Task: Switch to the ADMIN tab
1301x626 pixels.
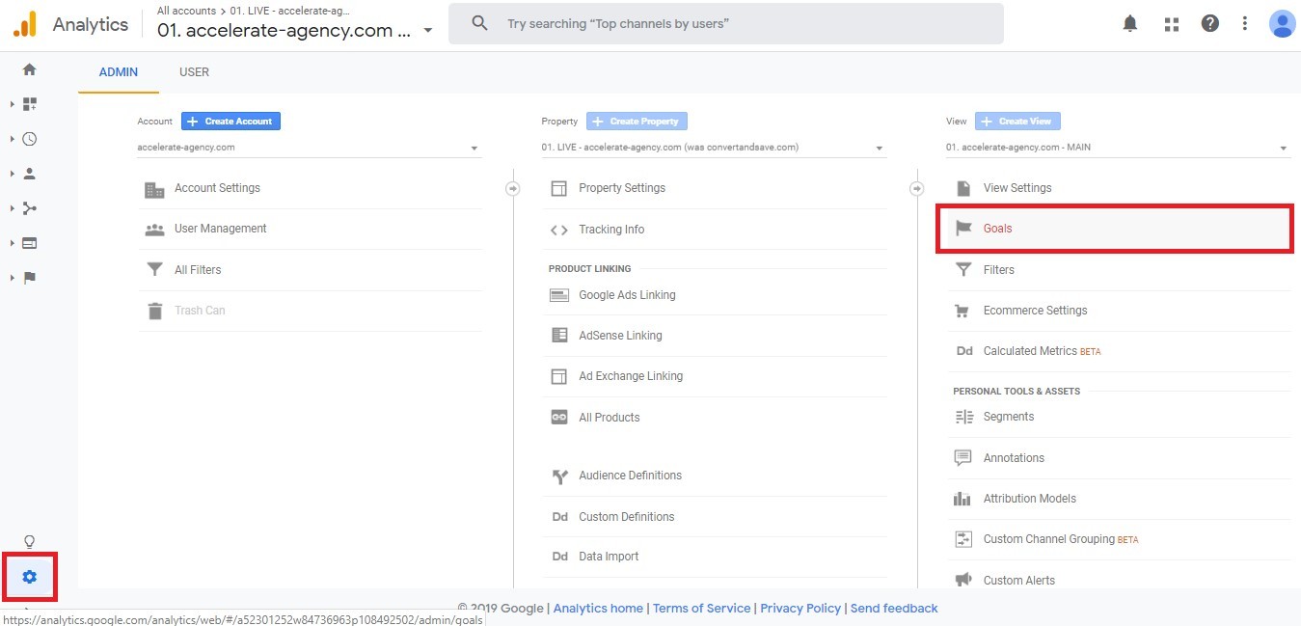Action: click(x=119, y=72)
